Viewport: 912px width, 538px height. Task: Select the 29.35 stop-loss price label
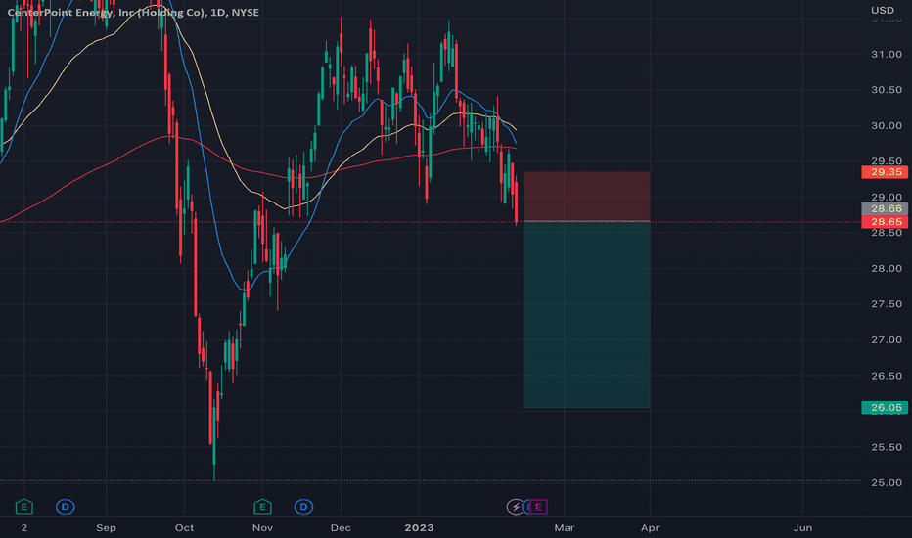tap(885, 171)
